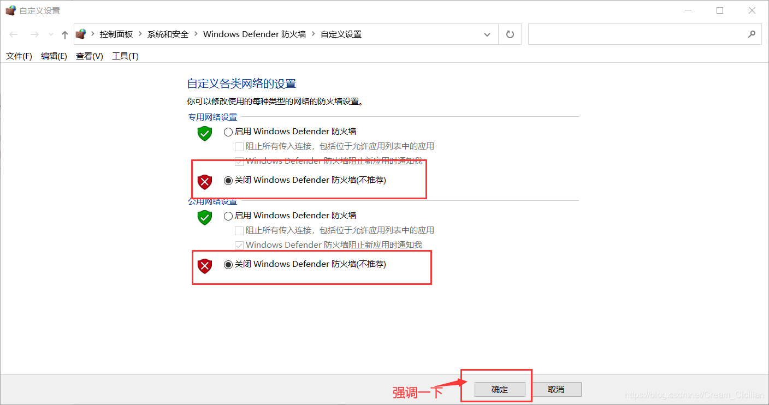
Task: Open the recent locations dropdown arrow
Action: [x=51, y=34]
